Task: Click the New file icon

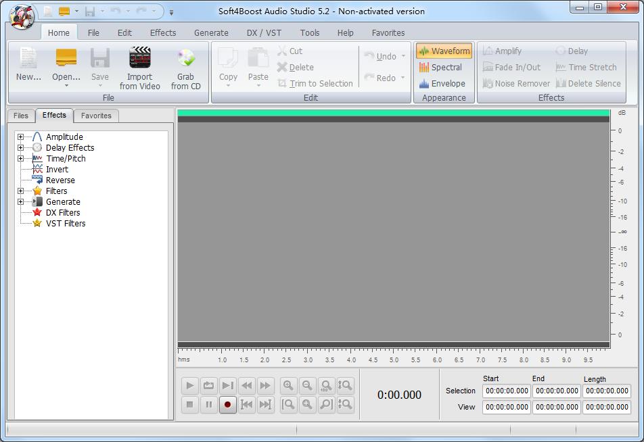Action: pos(28,59)
